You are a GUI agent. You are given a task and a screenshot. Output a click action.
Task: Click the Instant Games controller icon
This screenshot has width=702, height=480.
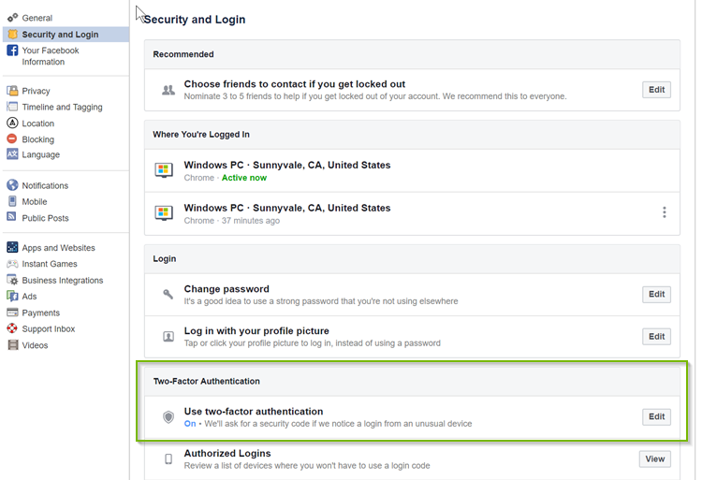[x=12, y=264]
